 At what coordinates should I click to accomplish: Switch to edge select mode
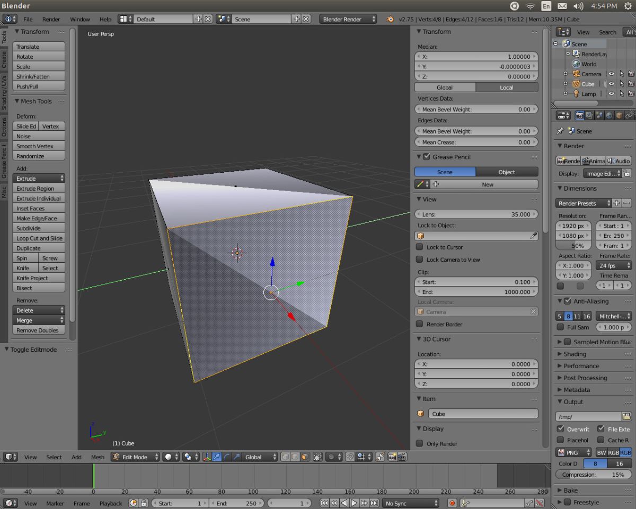coord(295,457)
